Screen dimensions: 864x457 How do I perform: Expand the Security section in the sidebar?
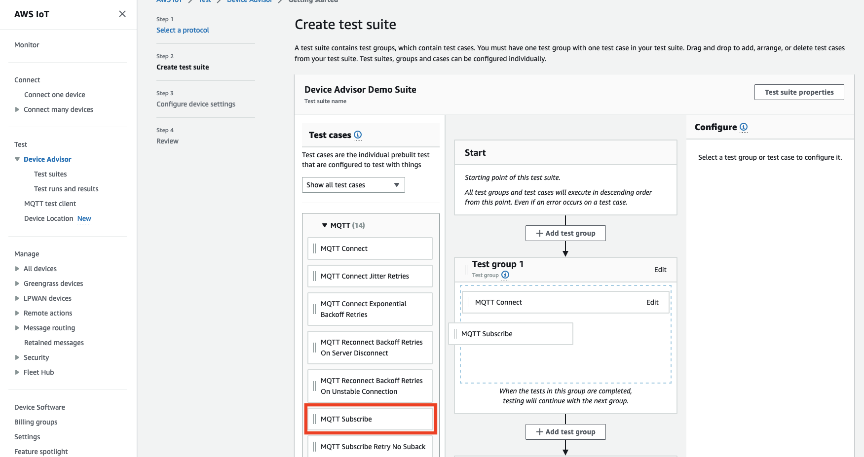pos(17,357)
